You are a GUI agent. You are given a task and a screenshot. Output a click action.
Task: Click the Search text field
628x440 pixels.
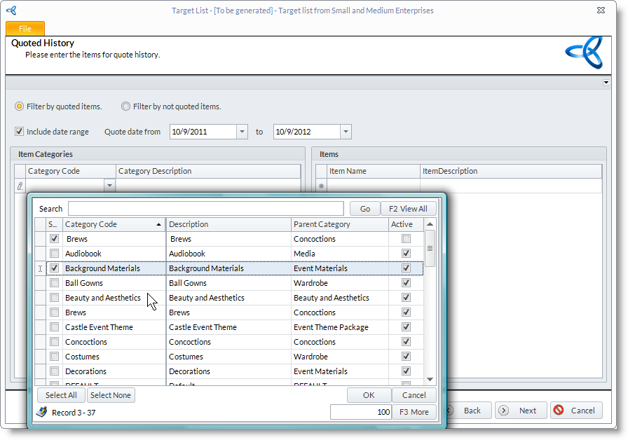[205, 209]
